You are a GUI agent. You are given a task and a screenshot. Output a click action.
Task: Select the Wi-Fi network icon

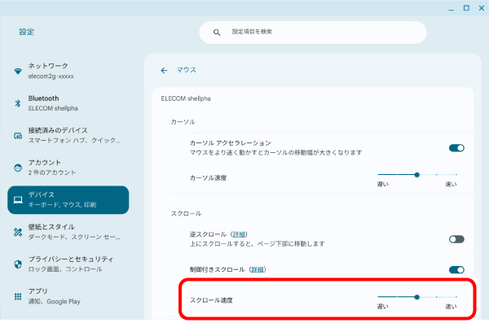tap(18, 71)
